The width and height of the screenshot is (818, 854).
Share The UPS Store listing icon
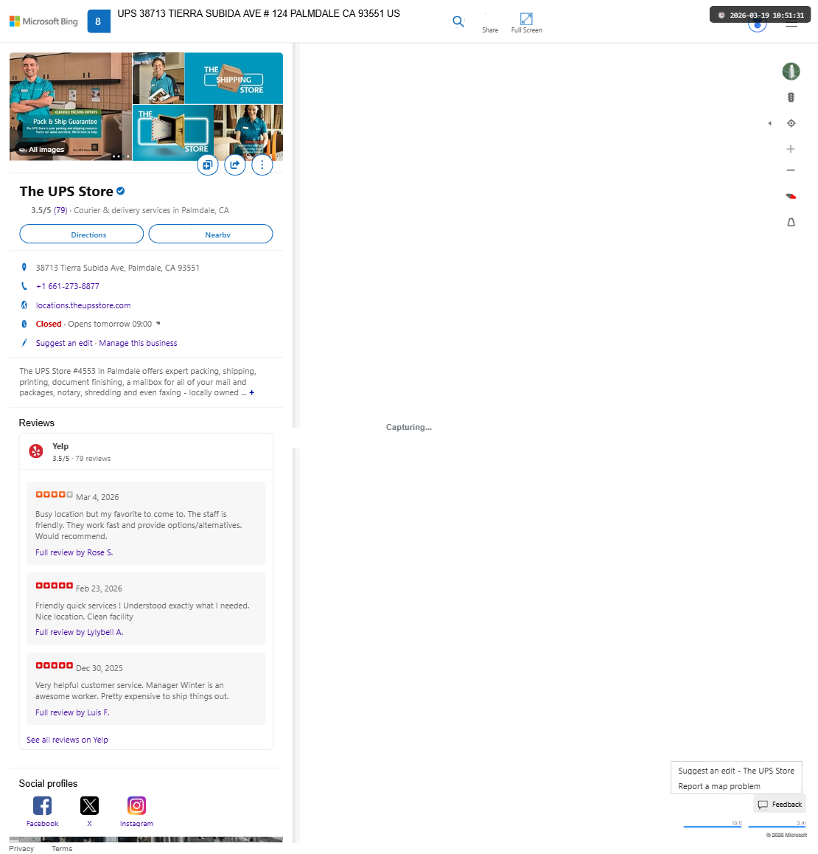tap(234, 164)
